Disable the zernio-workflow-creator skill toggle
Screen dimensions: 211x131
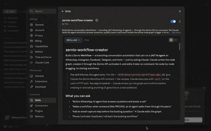173,21
